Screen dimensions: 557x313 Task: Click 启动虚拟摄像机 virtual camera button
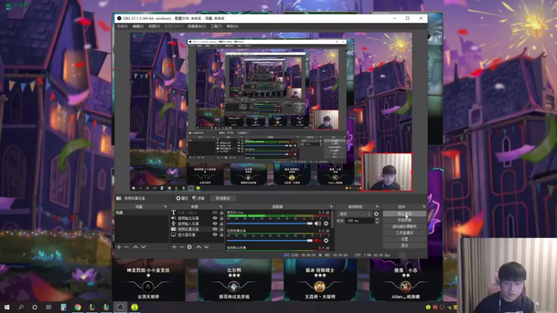[x=405, y=227]
